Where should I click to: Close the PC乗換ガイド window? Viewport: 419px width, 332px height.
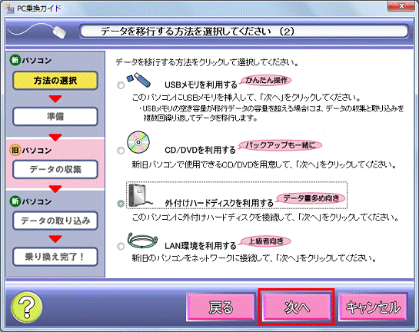tap(401, 6)
